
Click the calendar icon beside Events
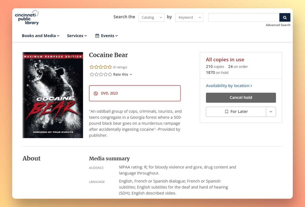(x=97, y=36)
